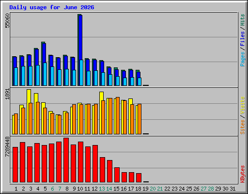Click the tallest red KBytes bar, day 8
Image resolution: width=248 pixels, height=194 pixels.
66,160
